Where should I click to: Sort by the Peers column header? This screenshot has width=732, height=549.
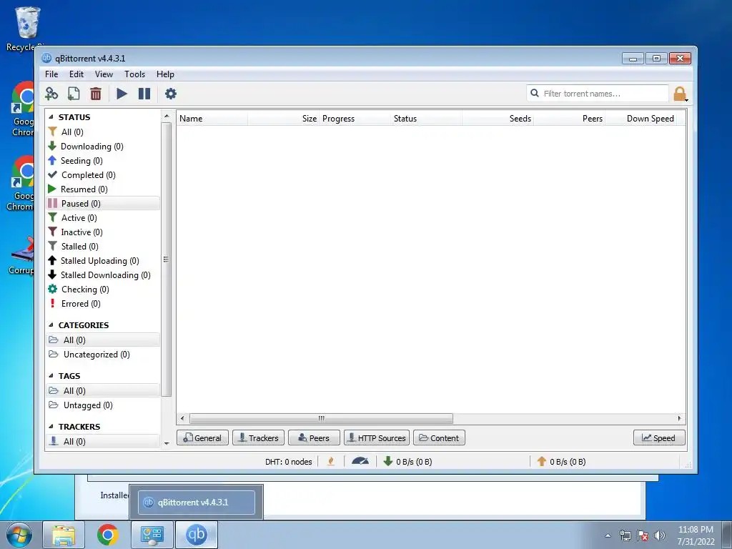click(x=569, y=119)
